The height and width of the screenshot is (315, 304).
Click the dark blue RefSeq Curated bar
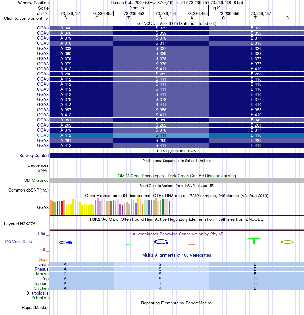177,156
